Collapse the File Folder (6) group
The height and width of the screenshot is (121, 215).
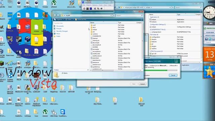tap(154, 35)
